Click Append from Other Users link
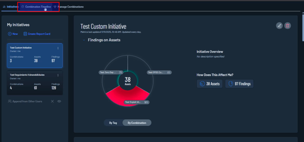This screenshot has height=142, width=304. coord(27,101)
